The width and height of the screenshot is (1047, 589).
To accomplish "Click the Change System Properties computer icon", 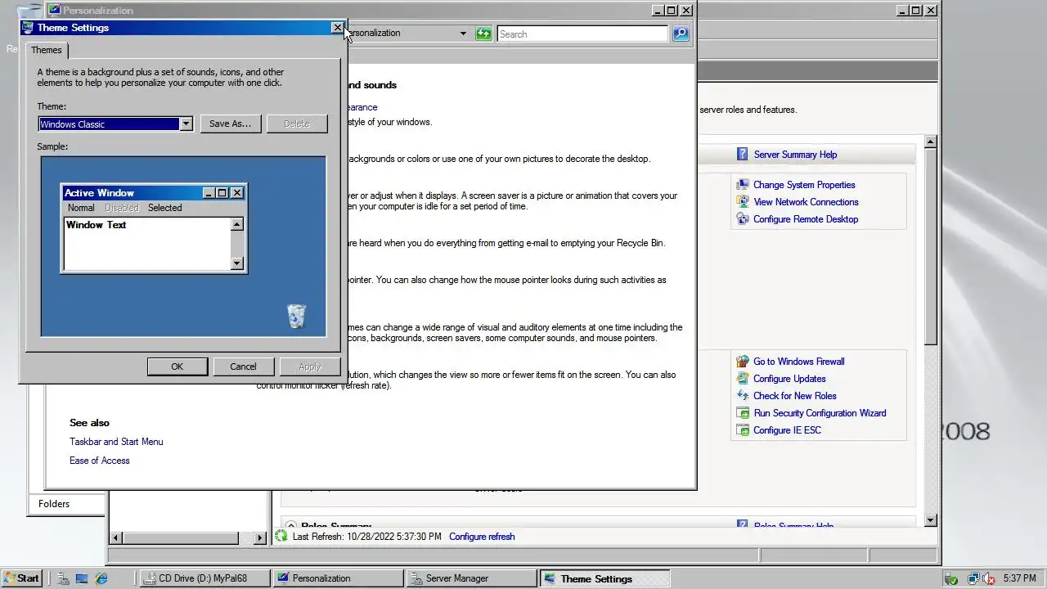I will click(x=742, y=184).
